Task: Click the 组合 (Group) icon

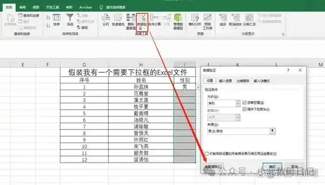Action: (x=223, y=20)
